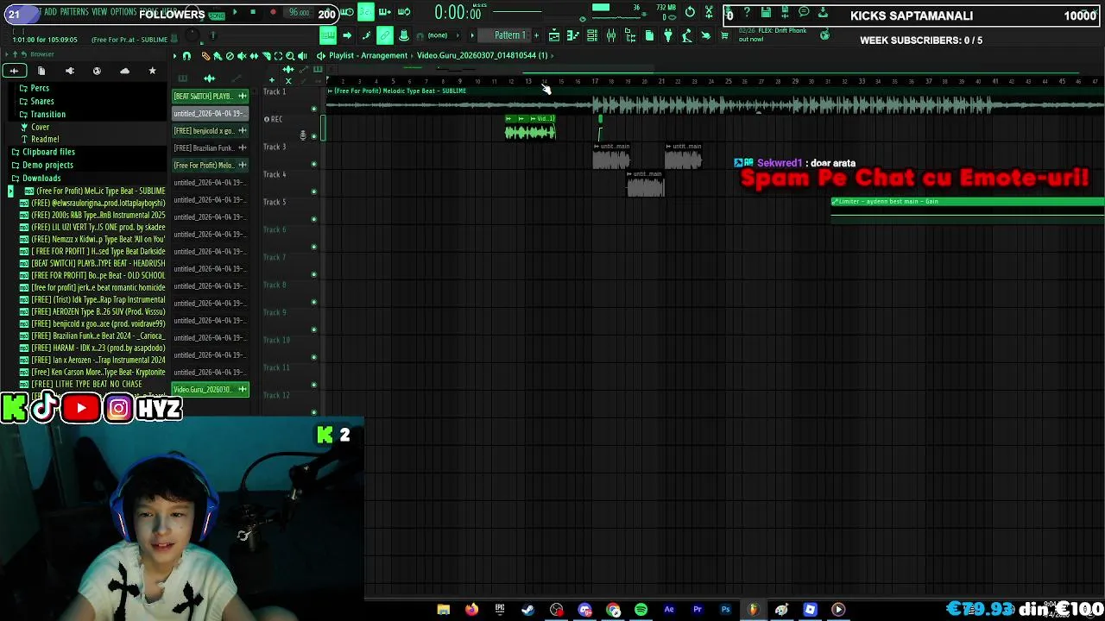The image size is (1105, 621).
Task: Click the Stop transport button
Action: (253, 13)
